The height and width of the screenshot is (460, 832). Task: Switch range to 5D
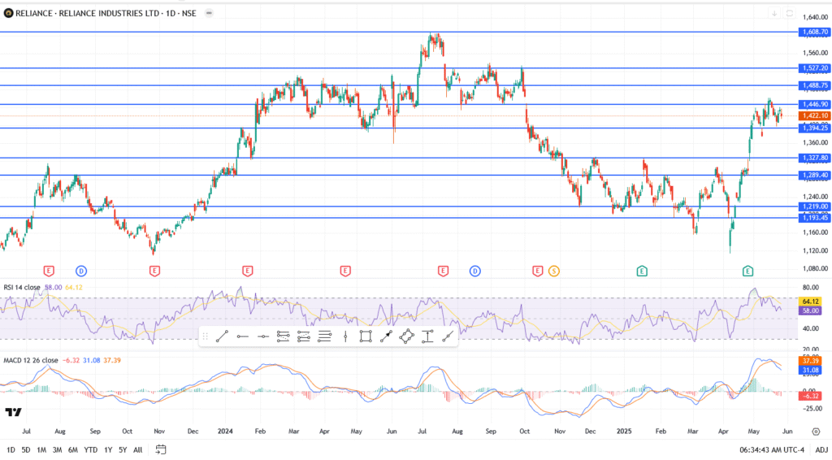click(x=25, y=450)
